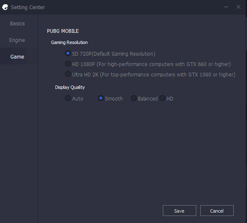Click the Setting Center title text
This screenshot has height=223, width=247.
28,7
